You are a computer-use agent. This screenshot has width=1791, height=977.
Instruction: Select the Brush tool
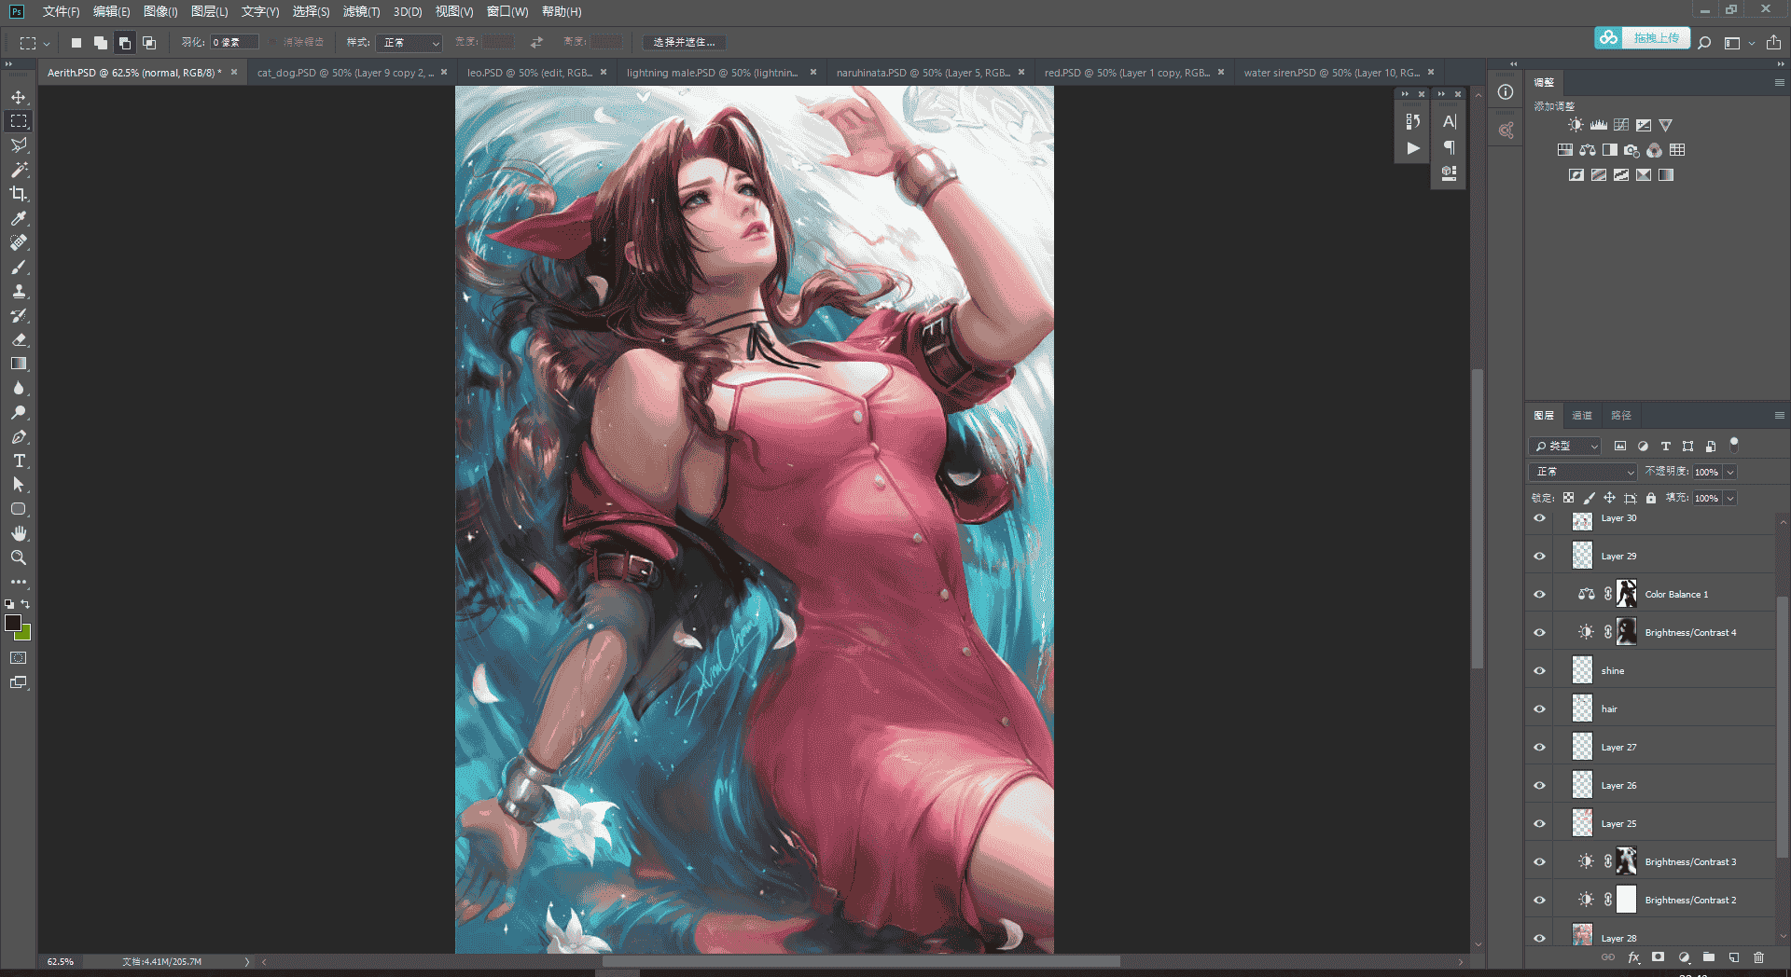(19, 267)
